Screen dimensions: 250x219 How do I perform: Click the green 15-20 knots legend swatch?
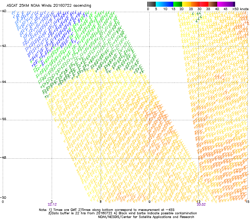[178, 4]
